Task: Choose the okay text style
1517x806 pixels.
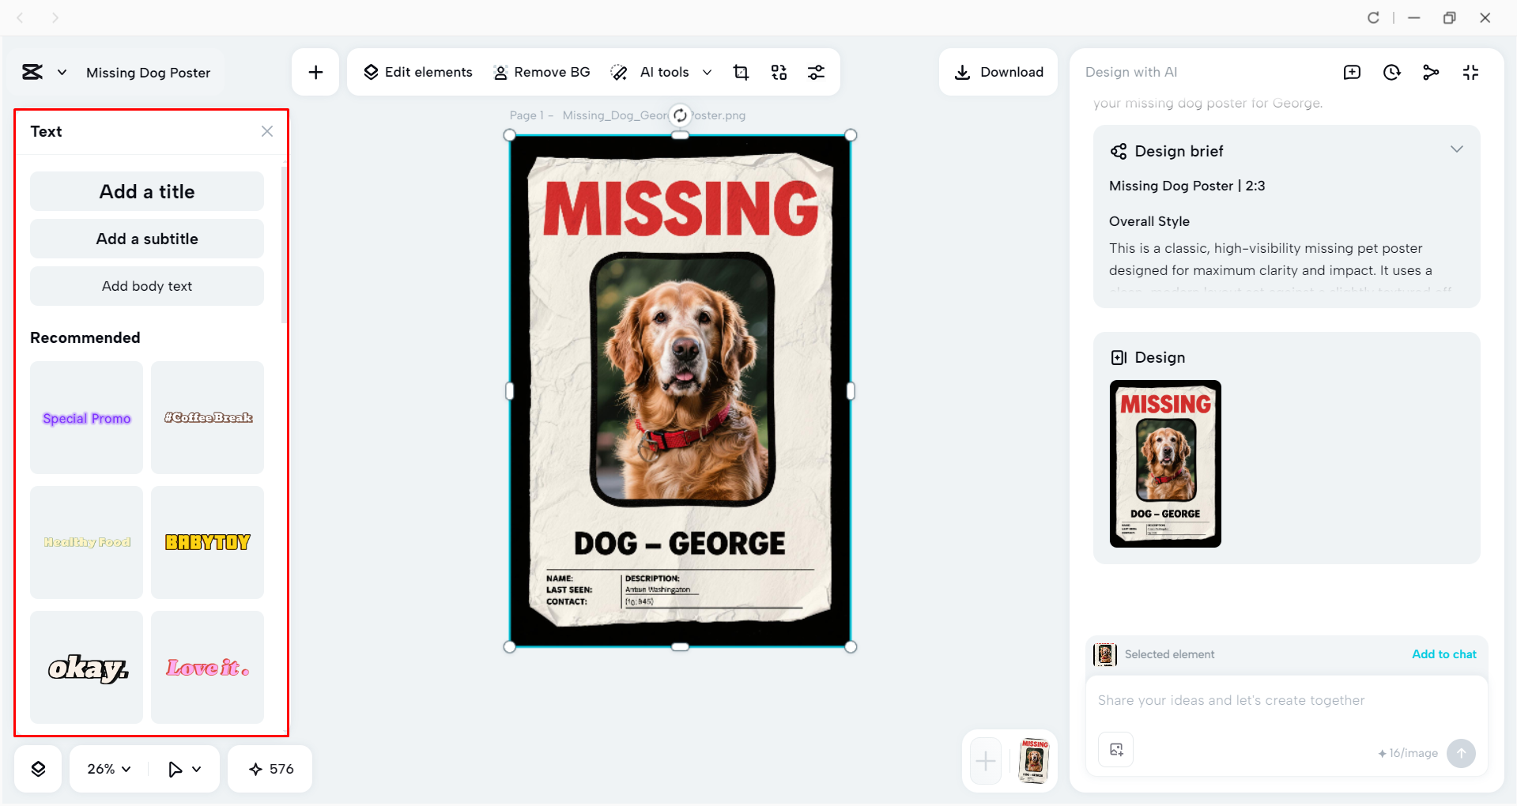Action: pyautogui.click(x=87, y=667)
